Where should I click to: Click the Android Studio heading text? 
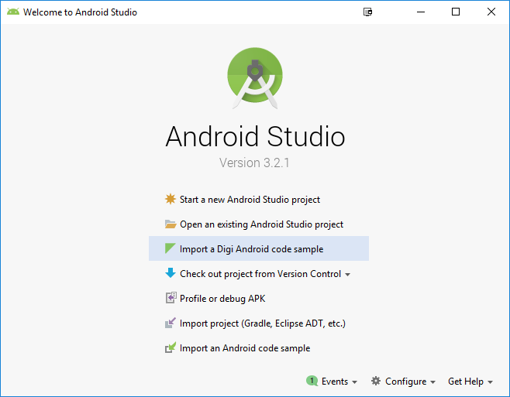tap(255, 136)
